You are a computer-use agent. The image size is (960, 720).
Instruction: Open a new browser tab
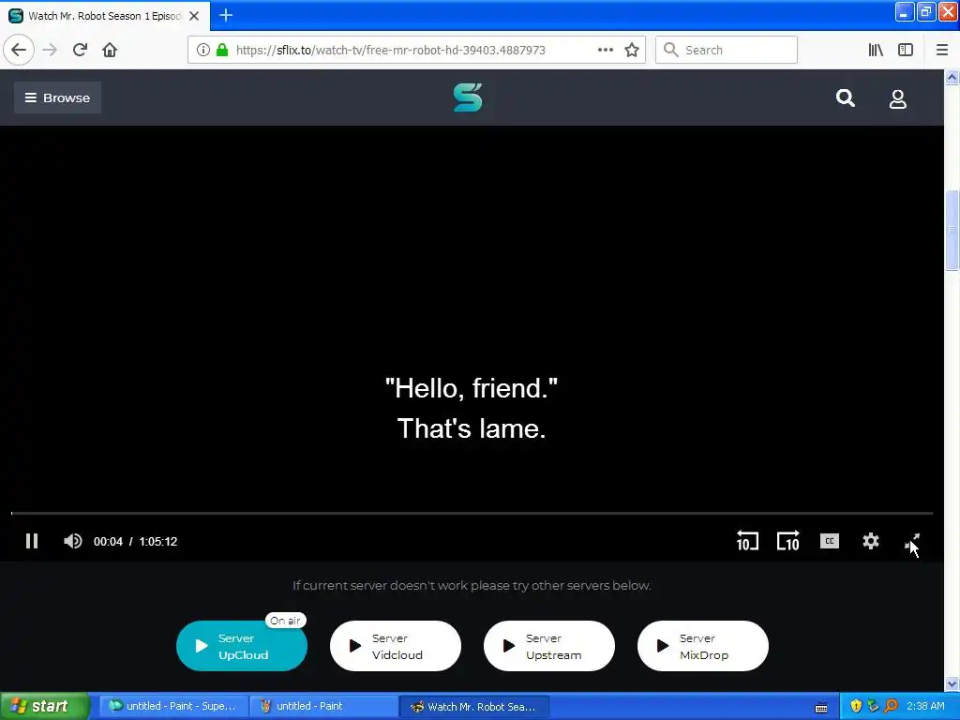pos(226,15)
